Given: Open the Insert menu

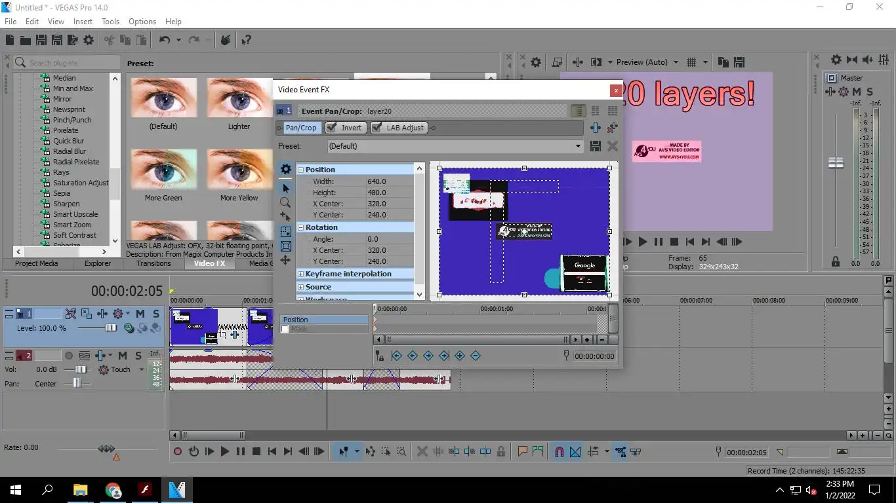Looking at the screenshot, I should pos(83,22).
